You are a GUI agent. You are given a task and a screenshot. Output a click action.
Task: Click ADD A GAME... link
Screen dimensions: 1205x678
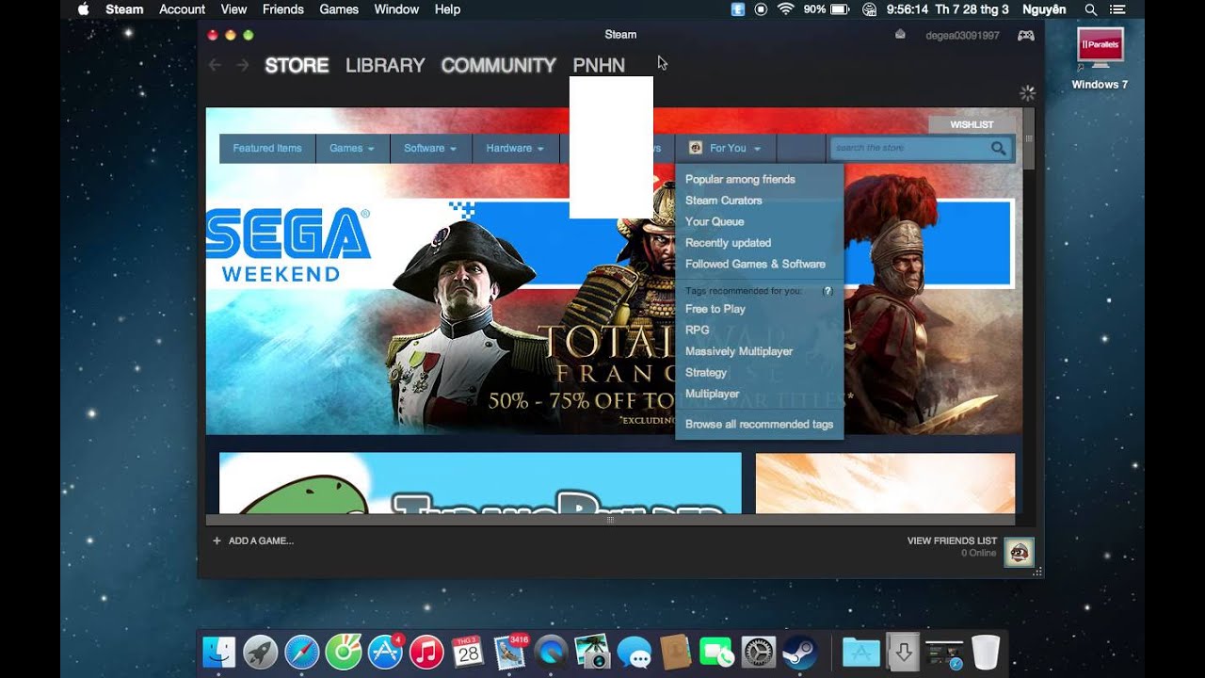click(261, 541)
